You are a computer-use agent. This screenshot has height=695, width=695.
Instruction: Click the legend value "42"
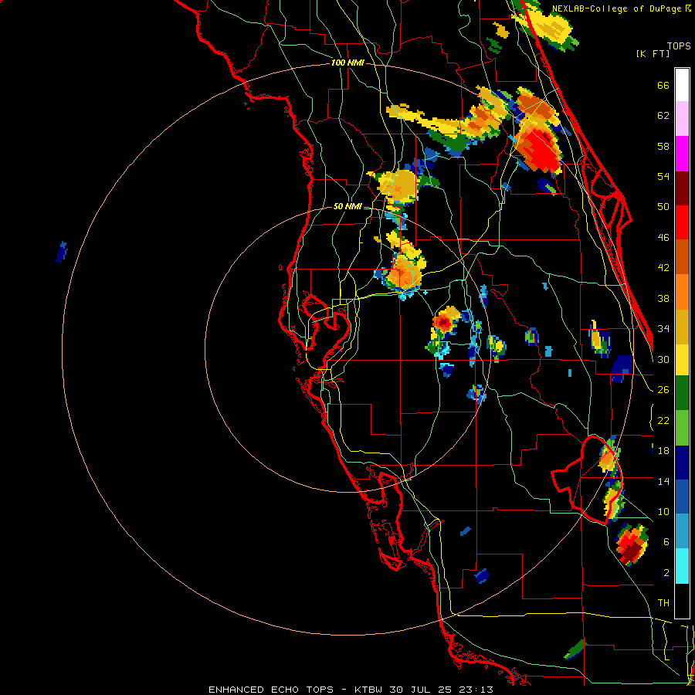tap(663, 268)
